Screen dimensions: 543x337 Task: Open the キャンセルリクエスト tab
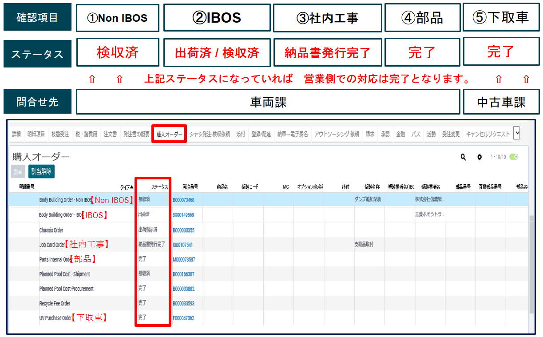point(488,134)
